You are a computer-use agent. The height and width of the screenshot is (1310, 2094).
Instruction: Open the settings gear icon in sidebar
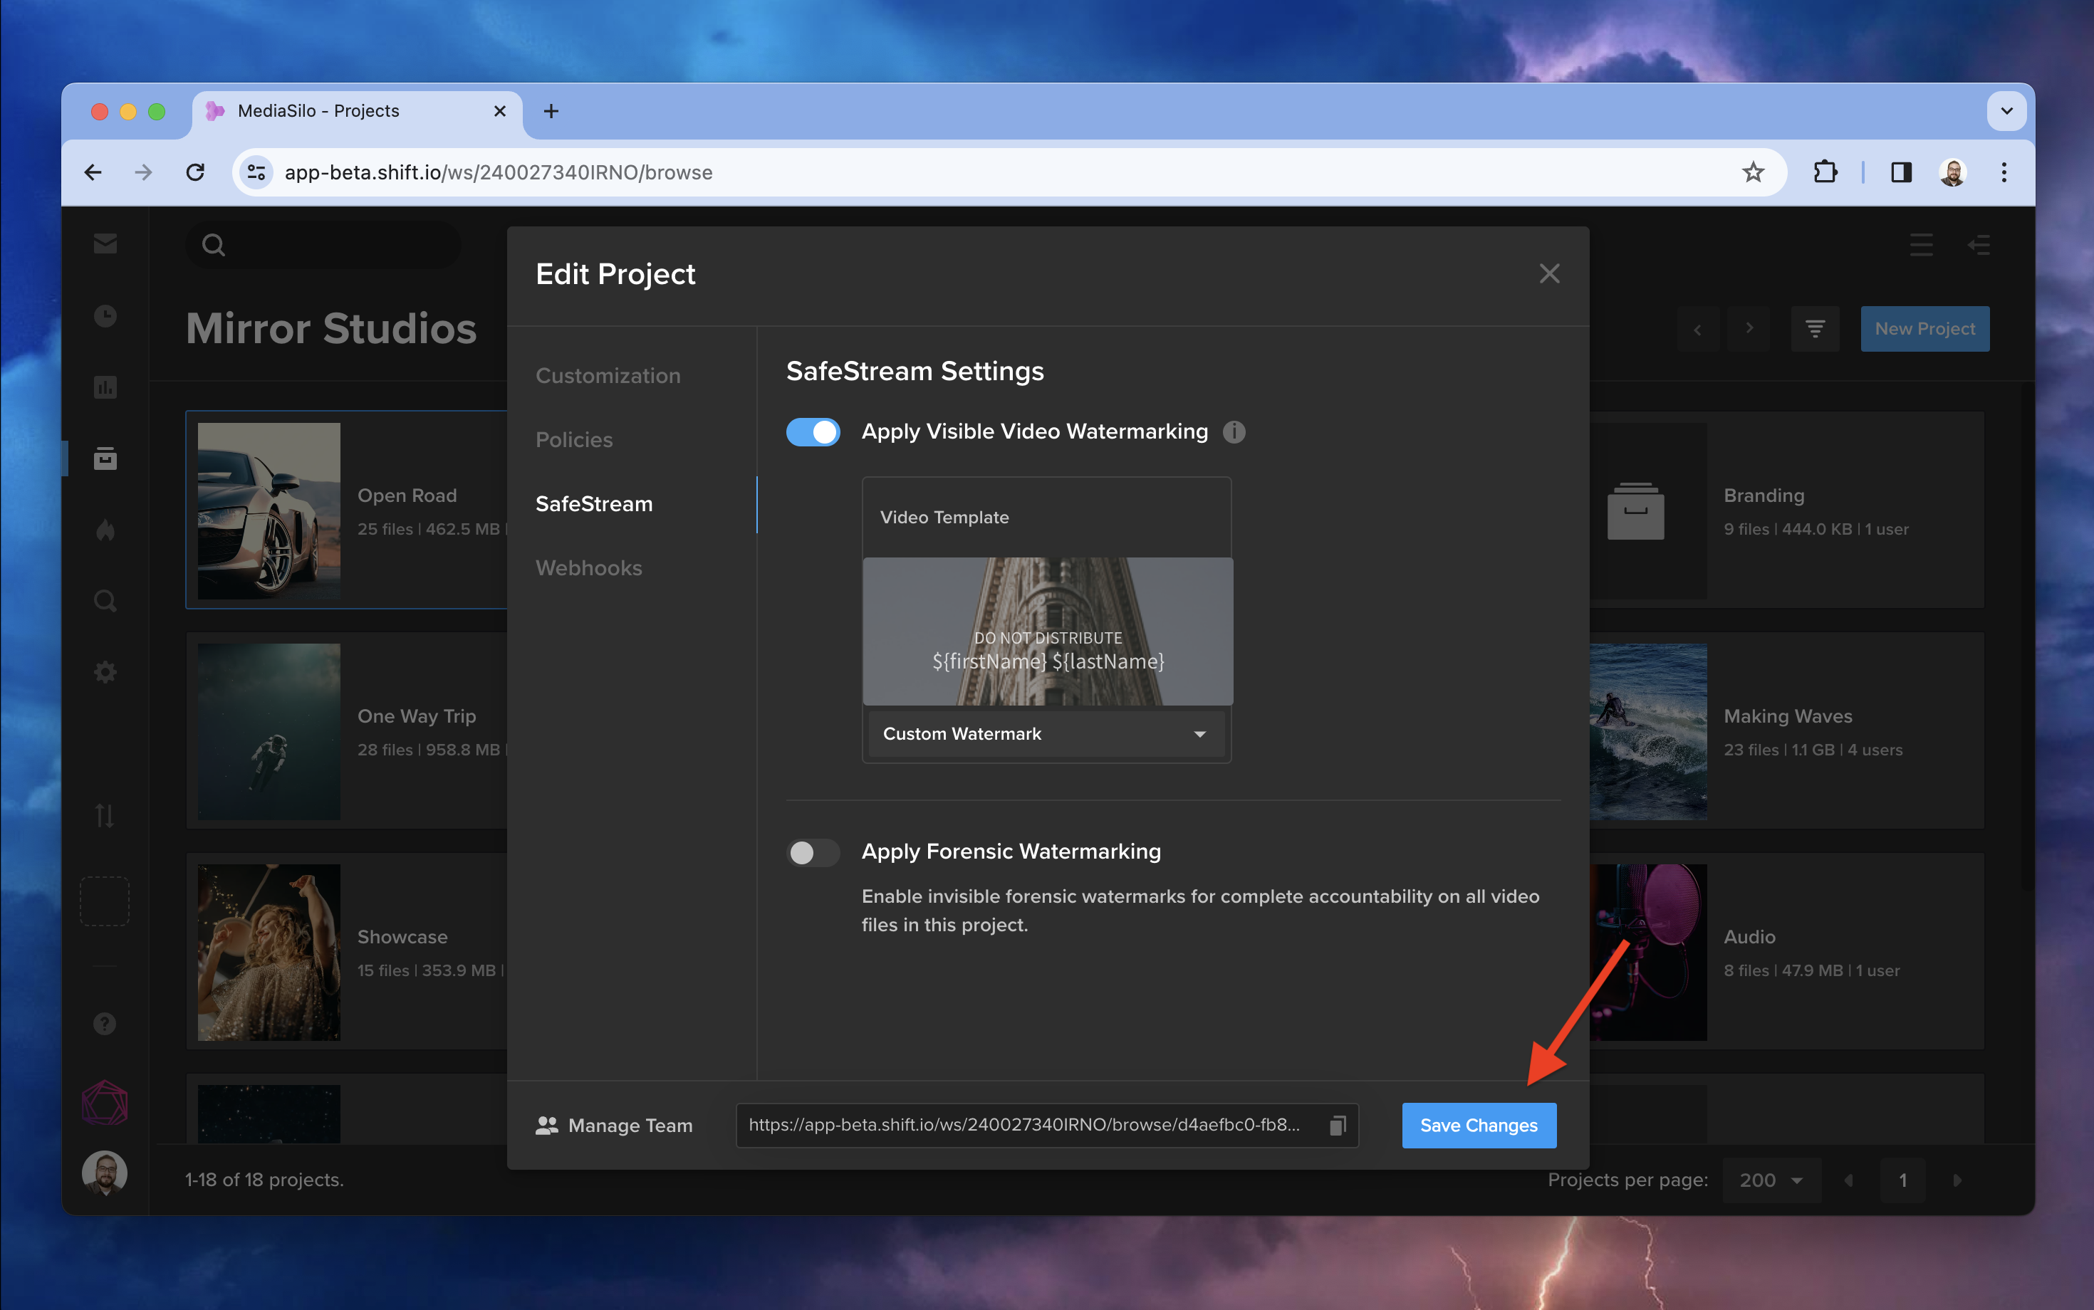[x=105, y=672]
